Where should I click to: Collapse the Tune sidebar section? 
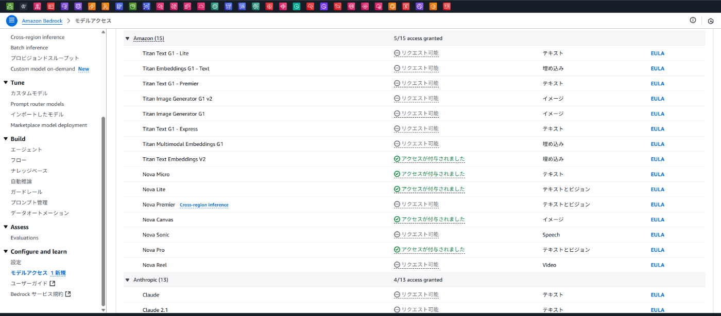(x=6, y=83)
